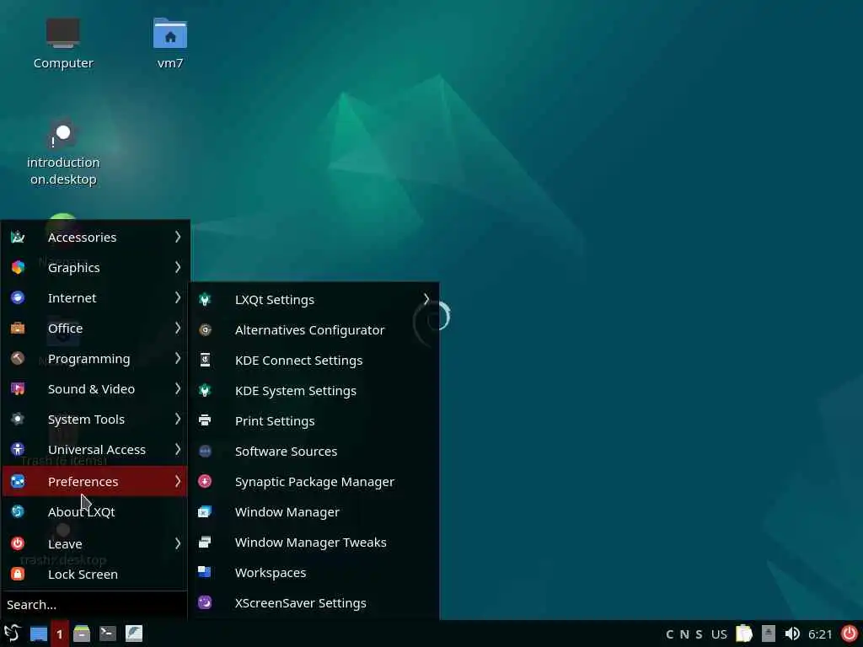Switch to workspace 1 in pager
Image resolution: width=863 pixels, height=647 pixels.
point(60,634)
